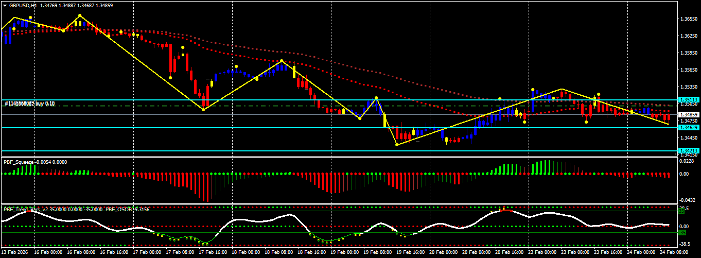This screenshot has height=258, width=701.
Task: Click the green -35 level tag
Action: point(682,232)
